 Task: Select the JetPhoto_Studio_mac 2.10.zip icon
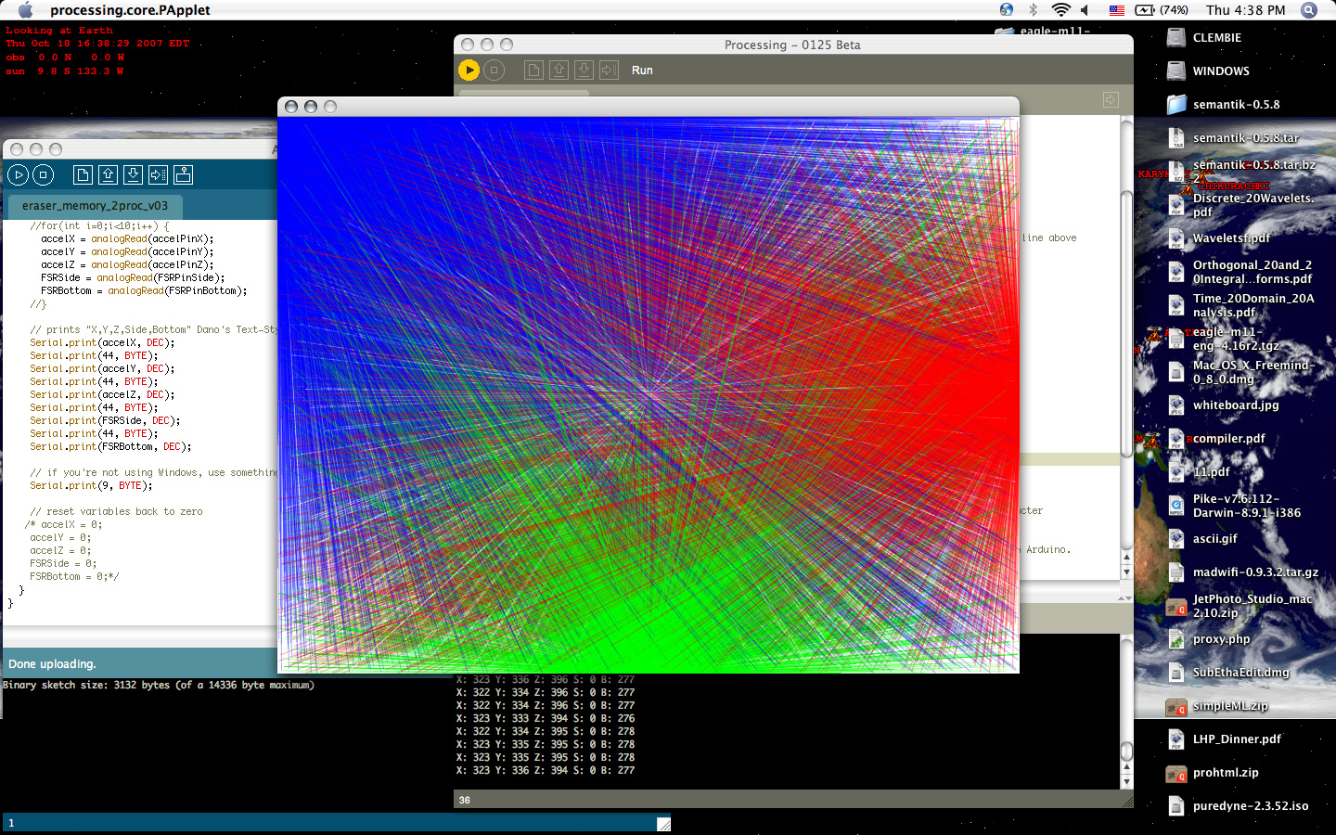point(1176,606)
